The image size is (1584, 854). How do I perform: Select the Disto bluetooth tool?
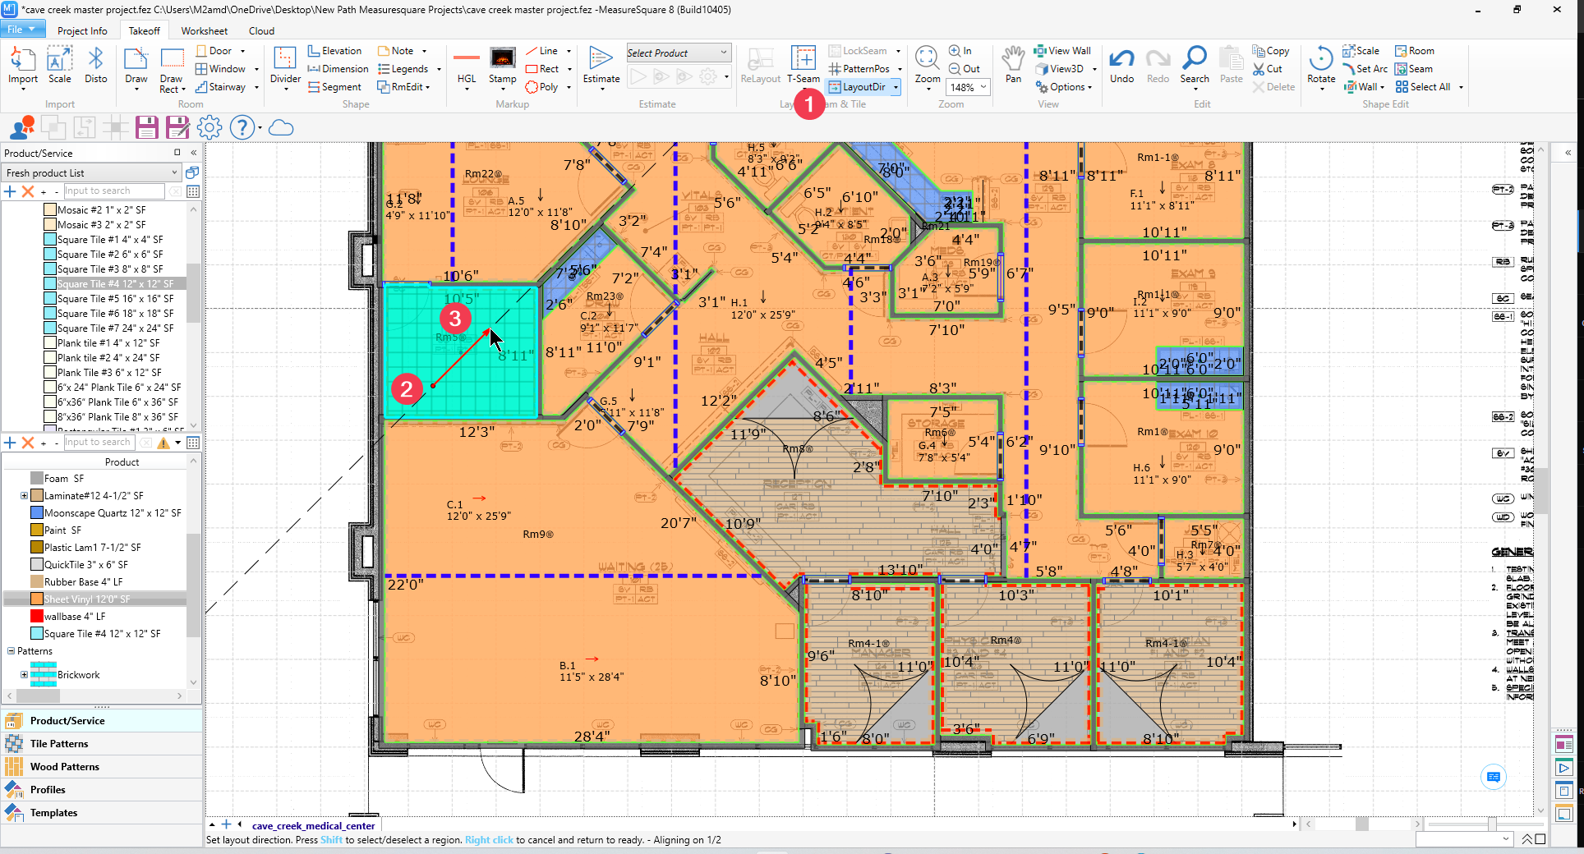(95, 65)
